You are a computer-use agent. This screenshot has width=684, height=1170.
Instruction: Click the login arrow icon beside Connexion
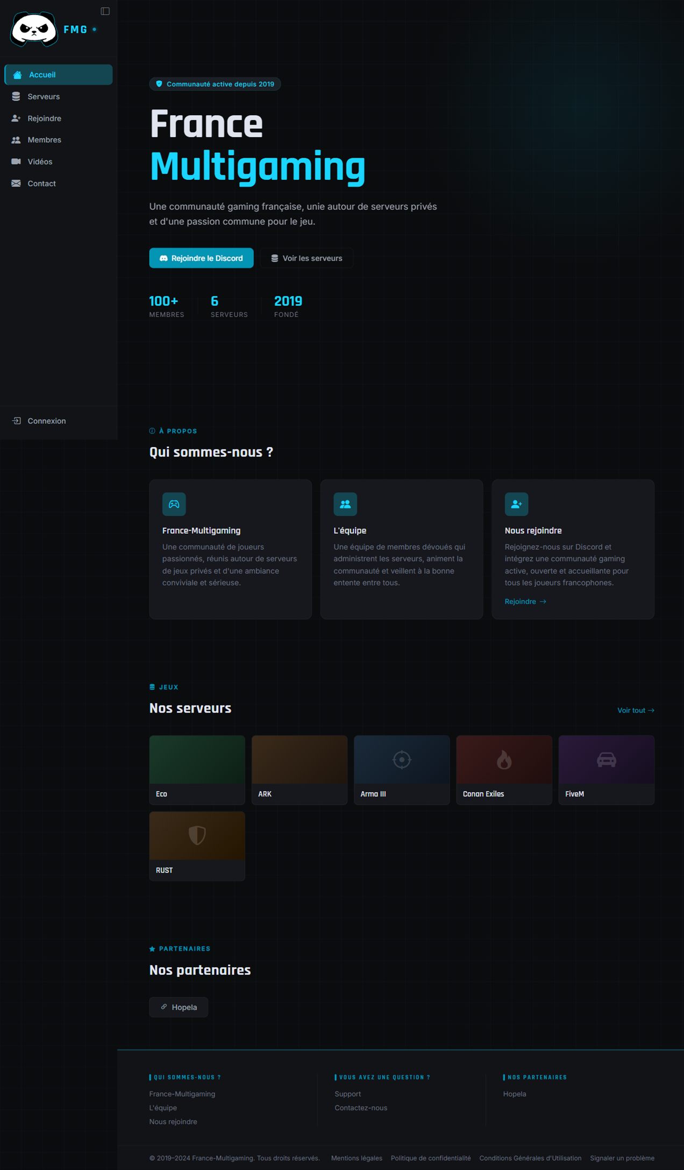click(x=17, y=421)
